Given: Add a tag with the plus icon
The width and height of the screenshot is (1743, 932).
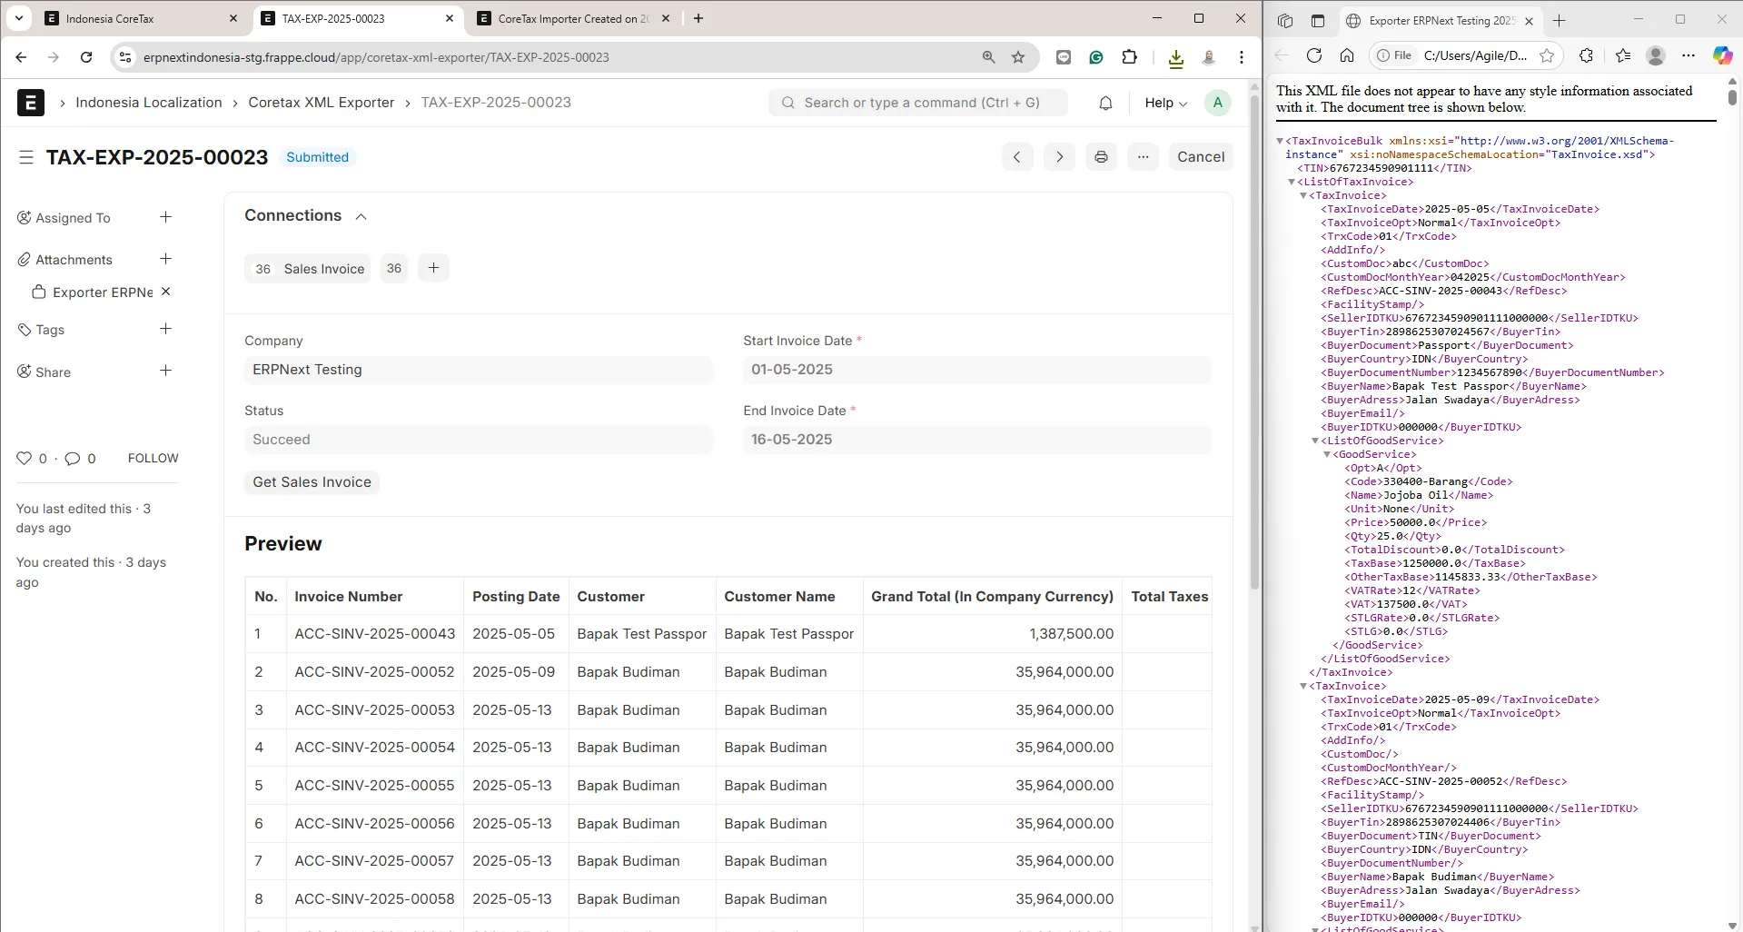Looking at the screenshot, I should coord(165,329).
